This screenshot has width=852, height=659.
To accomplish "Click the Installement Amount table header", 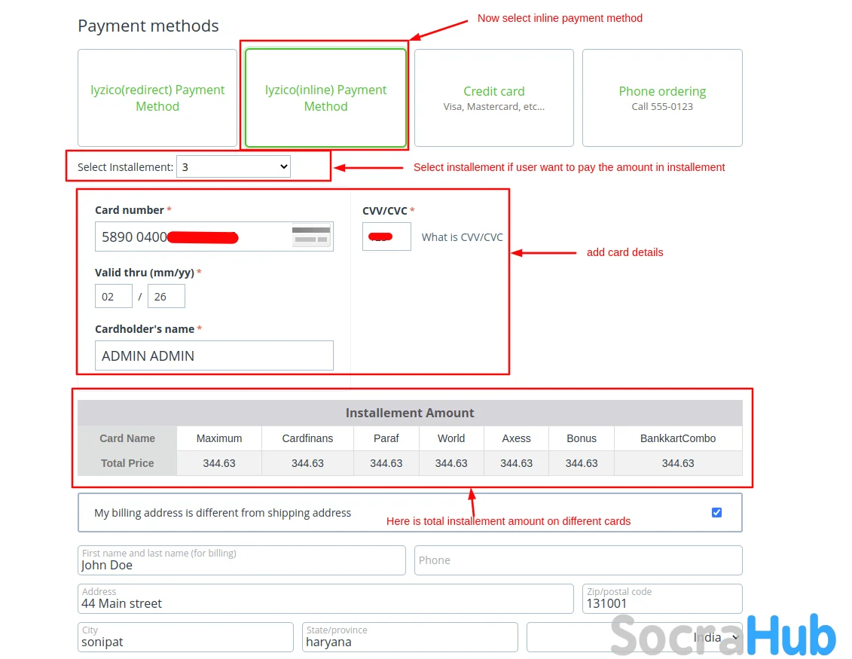I will coord(410,413).
